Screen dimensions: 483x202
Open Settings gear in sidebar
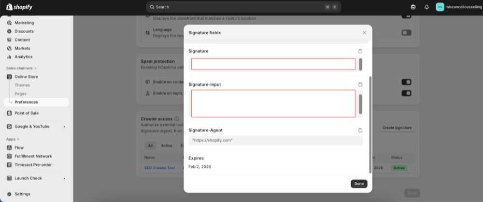point(10,194)
